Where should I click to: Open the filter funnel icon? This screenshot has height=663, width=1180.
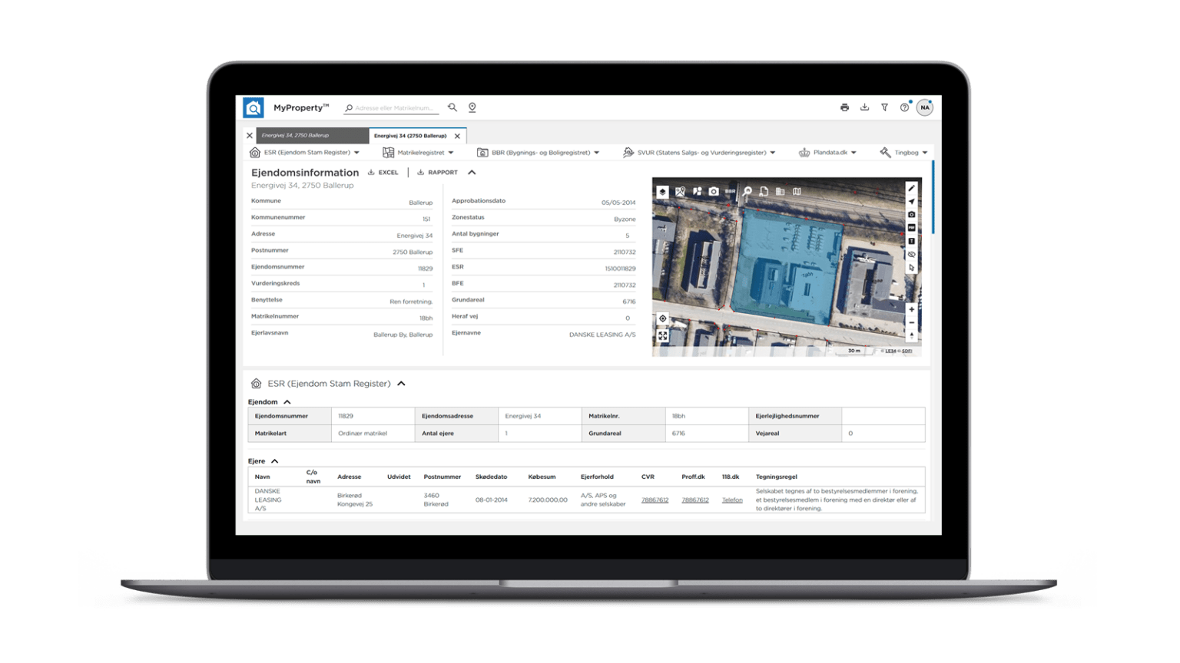coord(884,108)
